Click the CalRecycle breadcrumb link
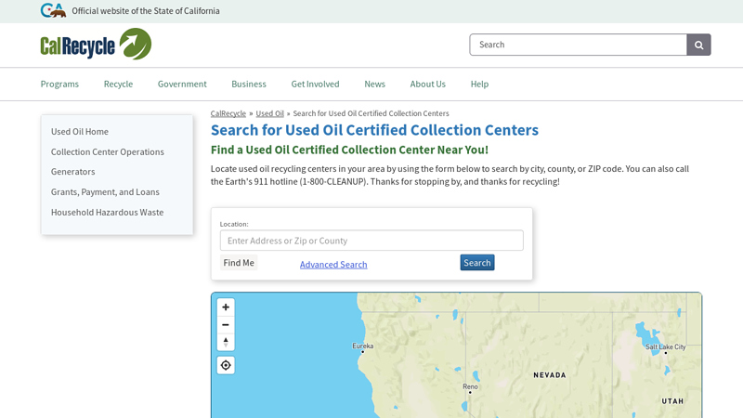This screenshot has width=743, height=418. 228,113
